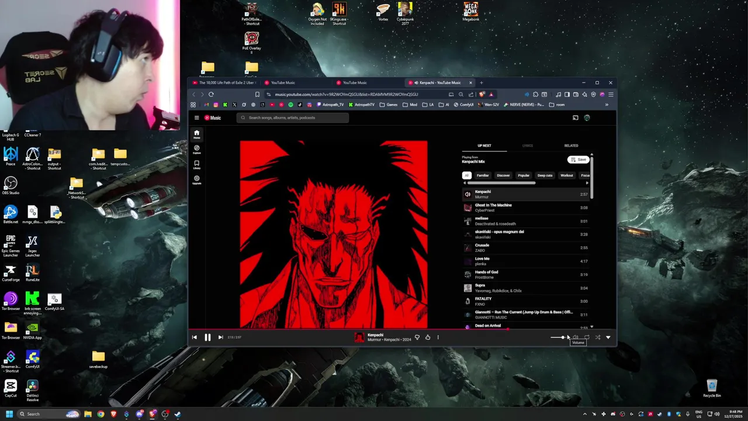
Task: Open Explore in the sidebar
Action: pos(197,149)
